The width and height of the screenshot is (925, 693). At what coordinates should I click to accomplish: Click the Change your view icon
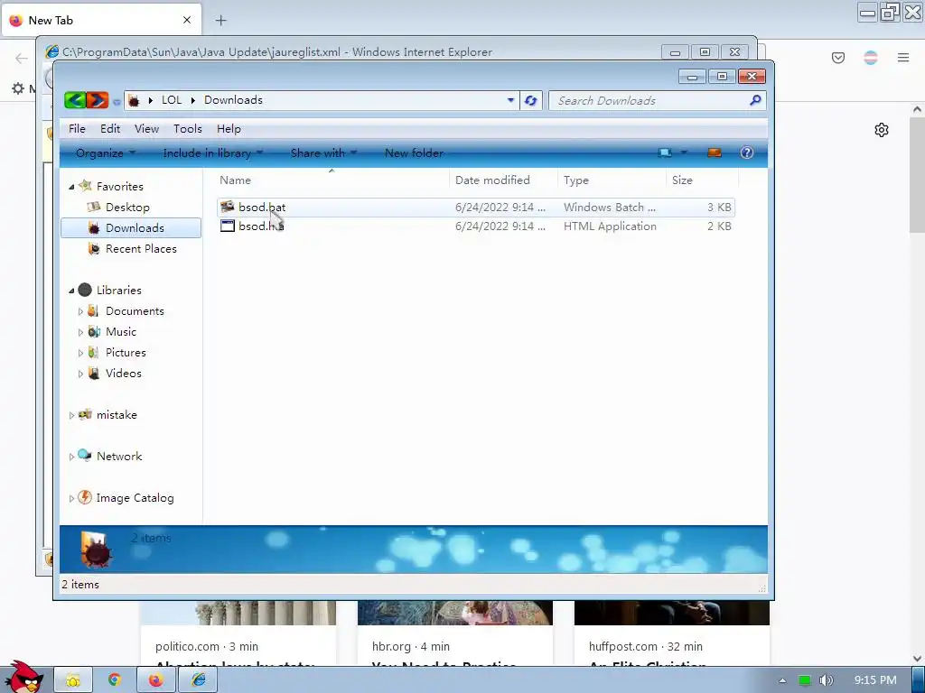(665, 153)
